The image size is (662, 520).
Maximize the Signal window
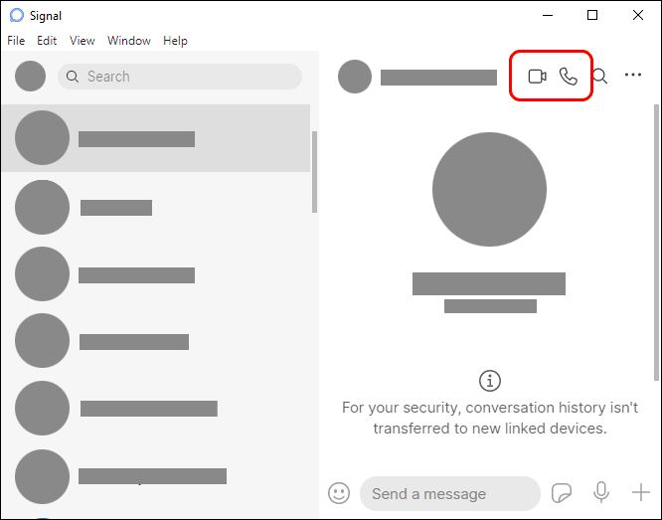(x=592, y=15)
